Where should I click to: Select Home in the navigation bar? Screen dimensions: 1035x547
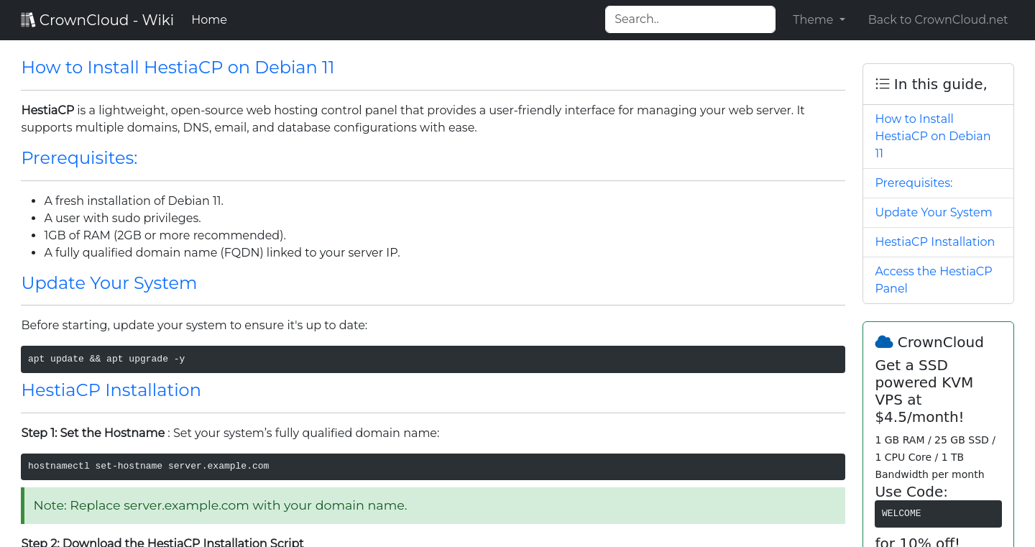point(208,19)
